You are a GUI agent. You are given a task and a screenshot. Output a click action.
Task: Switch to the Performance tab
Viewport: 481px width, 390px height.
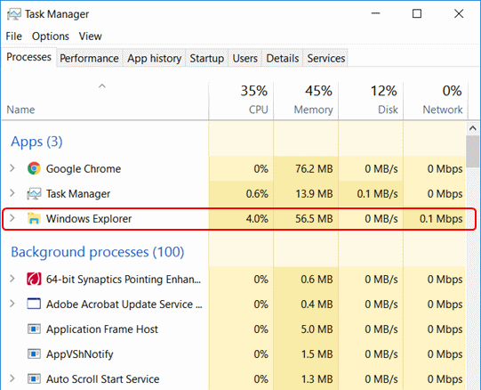coord(89,58)
